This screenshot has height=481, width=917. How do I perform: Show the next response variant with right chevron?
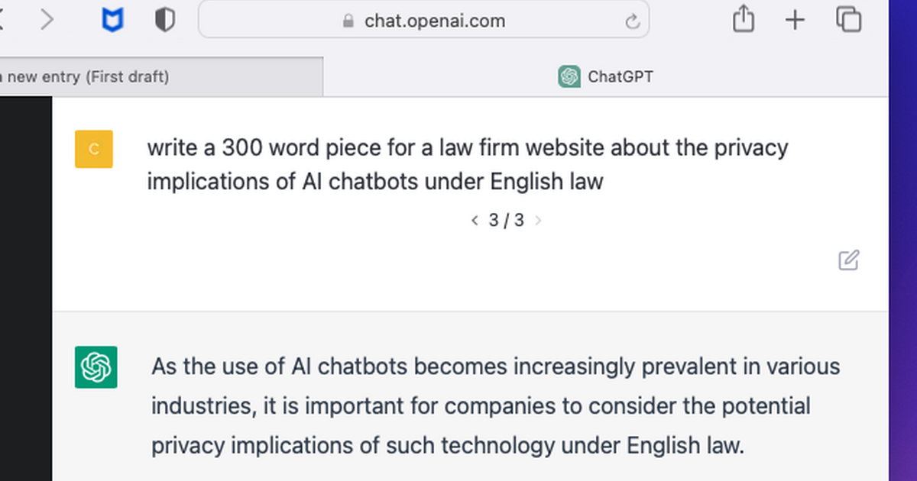pyautogui.click(x=539, y=220)
